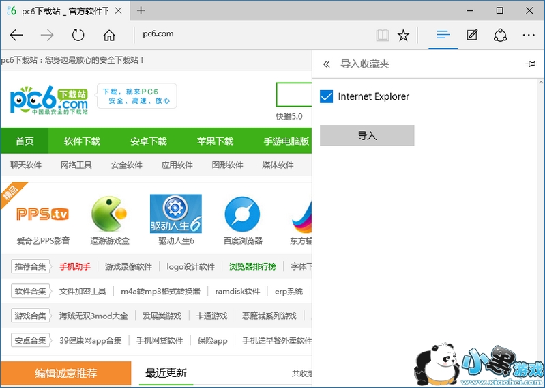This screenshot has width=545, height=388.
Task: Uncheck the Internet Explorer checkbox
Action: coord(326,96)
